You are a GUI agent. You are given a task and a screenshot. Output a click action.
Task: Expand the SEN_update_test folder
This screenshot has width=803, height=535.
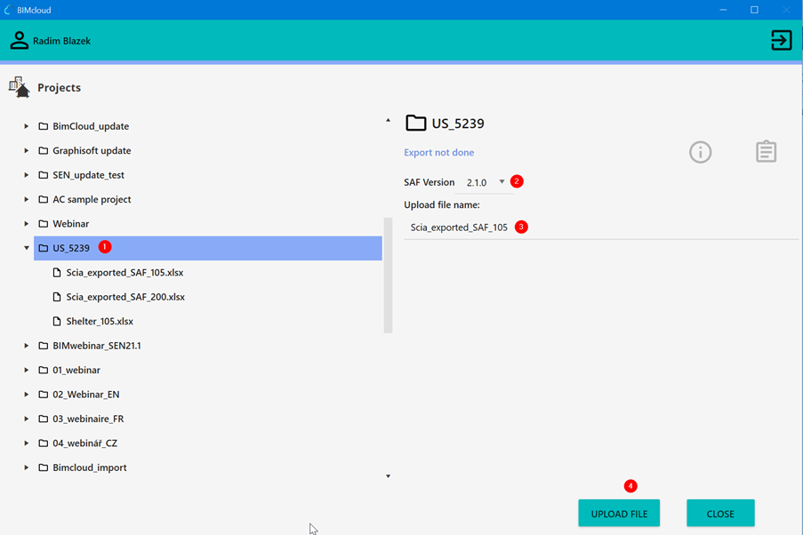tap(26, 175)
